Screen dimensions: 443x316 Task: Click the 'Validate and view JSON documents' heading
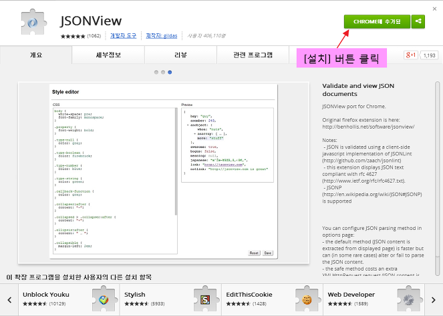click(x=358, y=90)
